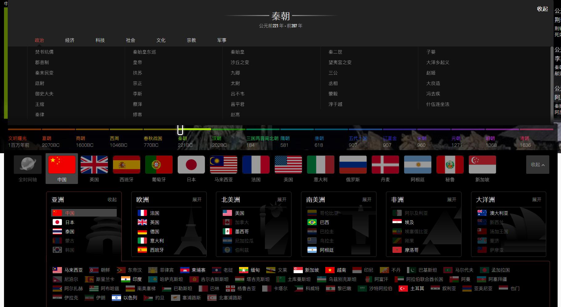Select the 美国 flag icon
The width and height of the screenshot is (561, 307).
[x=288, y=165]
